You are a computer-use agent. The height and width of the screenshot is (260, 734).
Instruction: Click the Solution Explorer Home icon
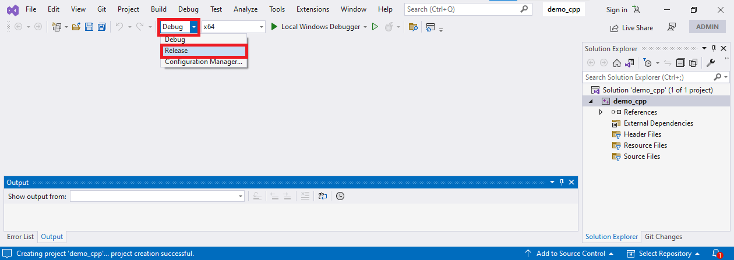click(616, 63)
